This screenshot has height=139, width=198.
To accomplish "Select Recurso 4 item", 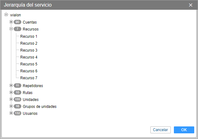I will [x=29, y=57].
